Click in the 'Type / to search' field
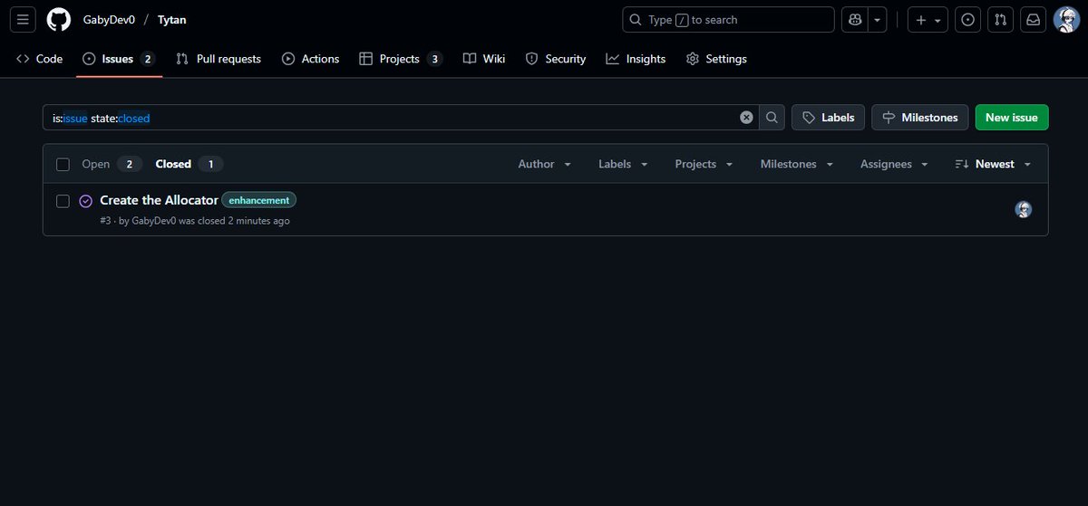Viewport: 1088px width, 506px height. coord(728,20)
